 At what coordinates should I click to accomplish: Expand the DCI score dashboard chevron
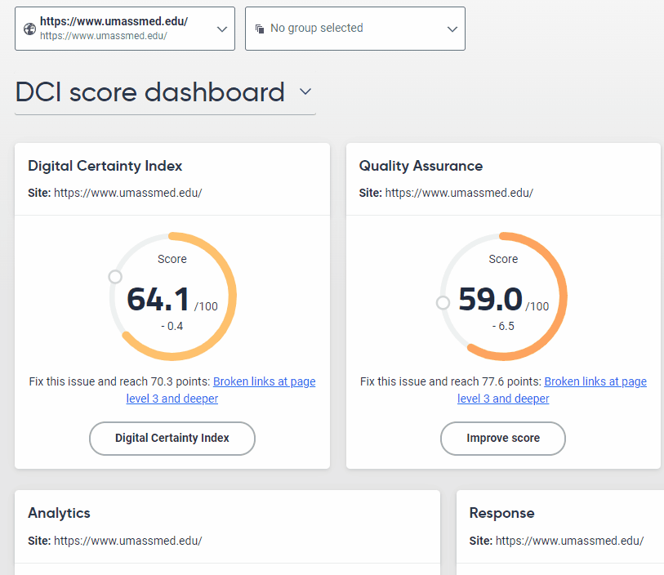(x=305, y=92)
